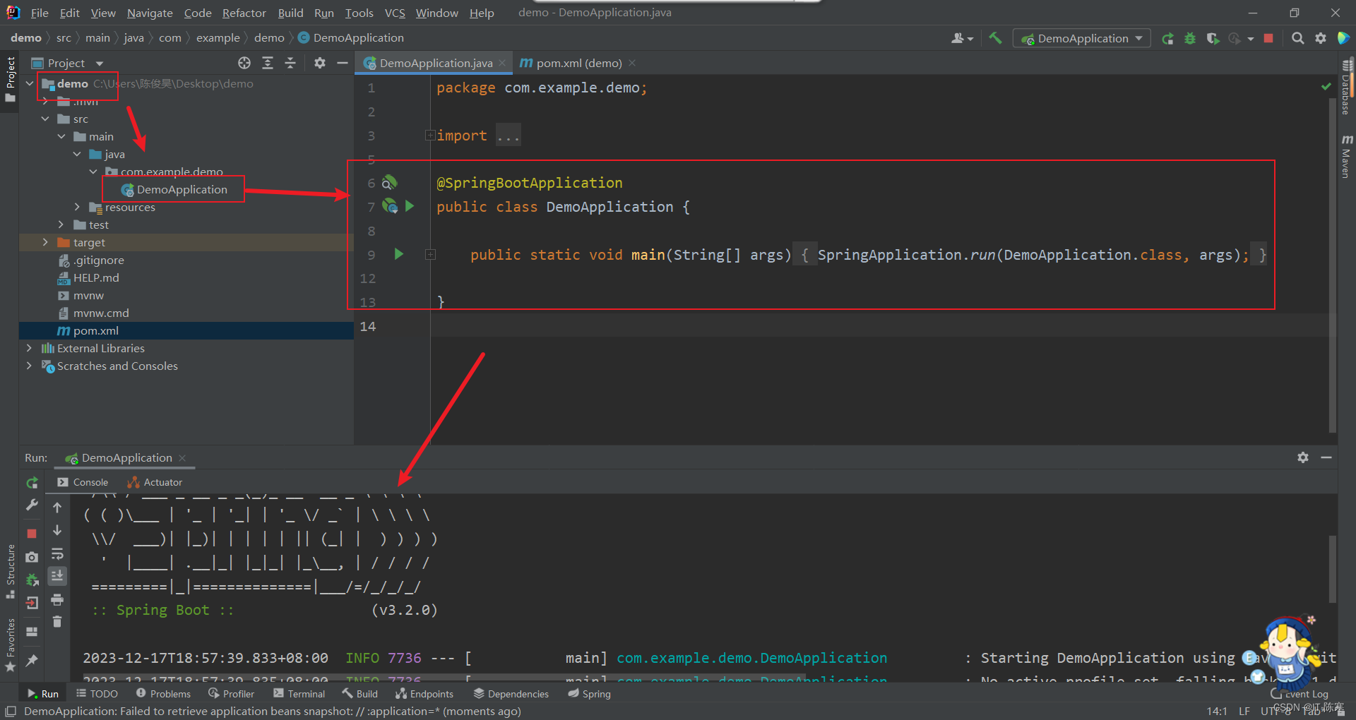Open the TODO tool window
Screen dimensions: 1356x720
coord(97,694)
